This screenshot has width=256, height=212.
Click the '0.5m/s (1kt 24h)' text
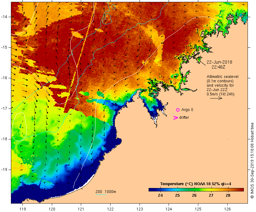(220, 94)
